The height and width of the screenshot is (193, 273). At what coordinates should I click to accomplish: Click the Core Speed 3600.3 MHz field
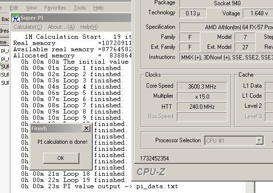pyautogui.click(x=202, y=86)
